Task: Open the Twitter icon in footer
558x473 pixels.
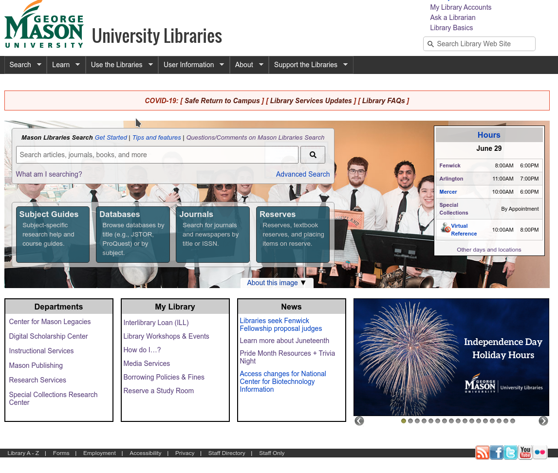Action: [x=511, y=453]
